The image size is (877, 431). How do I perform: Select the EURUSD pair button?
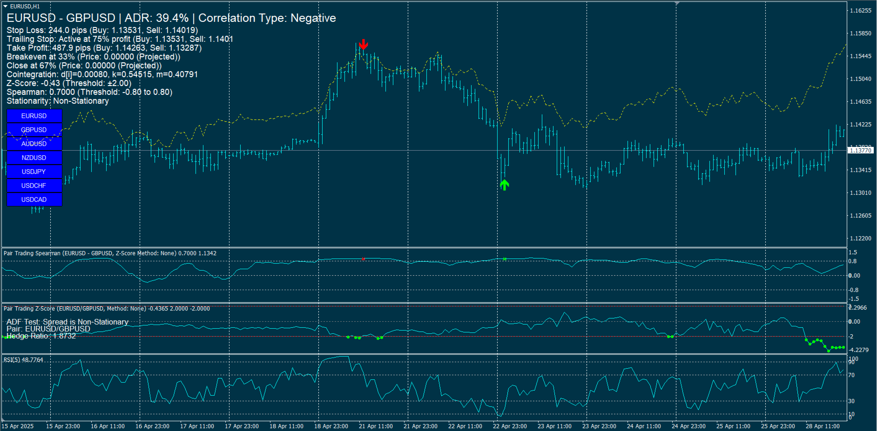34,116
